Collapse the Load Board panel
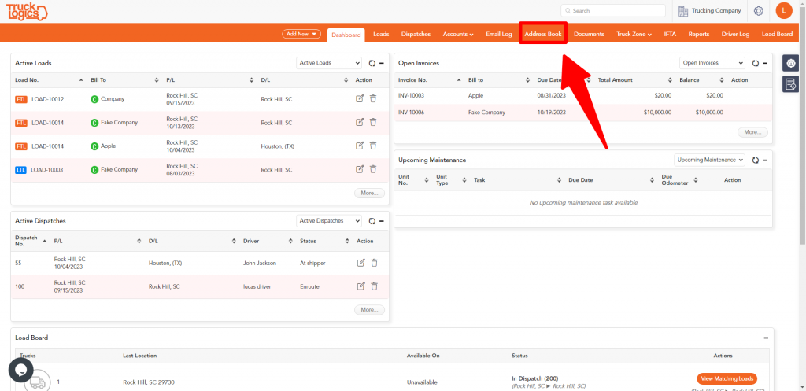Image resolution: width=806 pixels, height=391 pixels. [x=766, y=338]
